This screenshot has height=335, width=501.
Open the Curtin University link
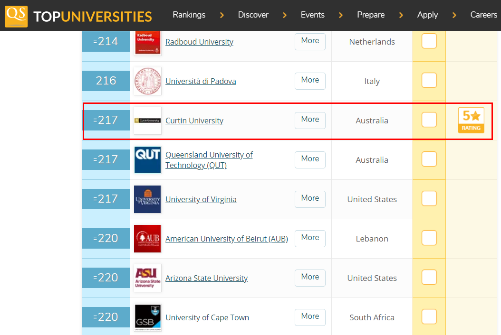(194, 121)
